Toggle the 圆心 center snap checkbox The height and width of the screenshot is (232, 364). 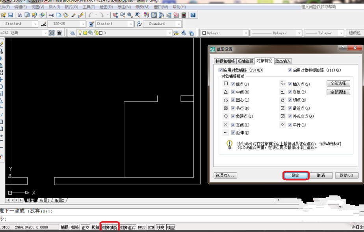(233, 100)
